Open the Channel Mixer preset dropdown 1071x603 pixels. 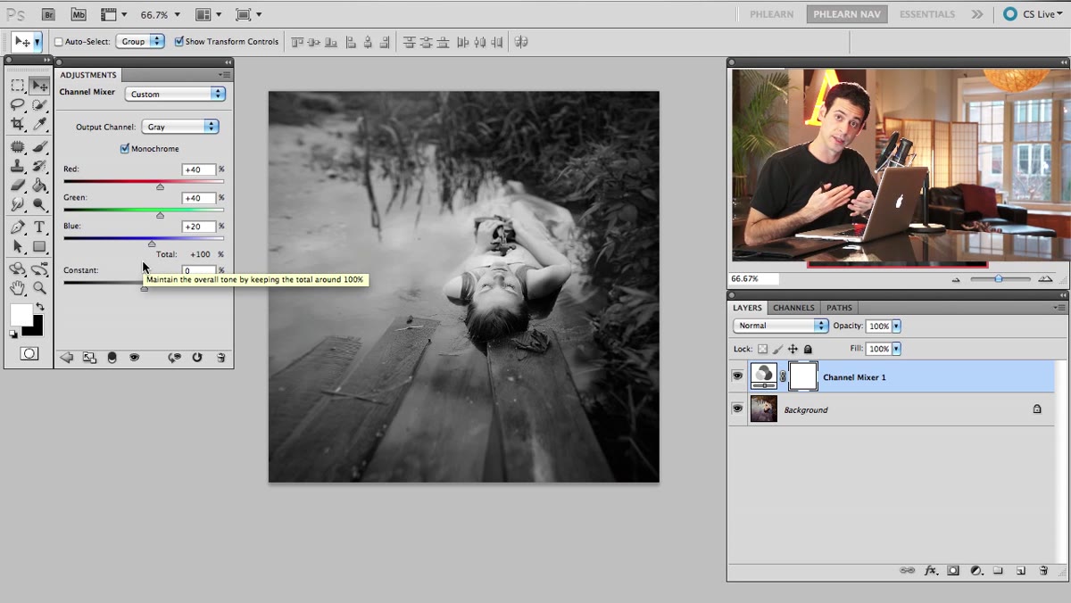(x=175, y=94)
